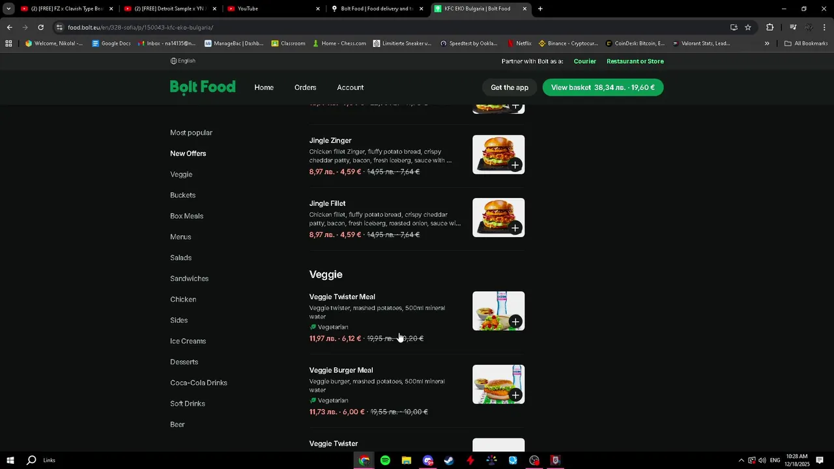Open the Chrome apps grid shortcut
The height and width of the screenshot is (469, 834).
point(8,44)
